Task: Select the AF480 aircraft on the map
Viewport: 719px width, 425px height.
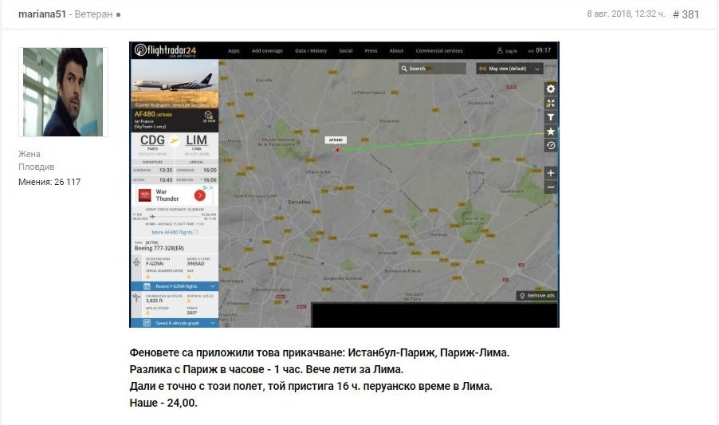Action: pyautogui.click(x=338, y=149)
